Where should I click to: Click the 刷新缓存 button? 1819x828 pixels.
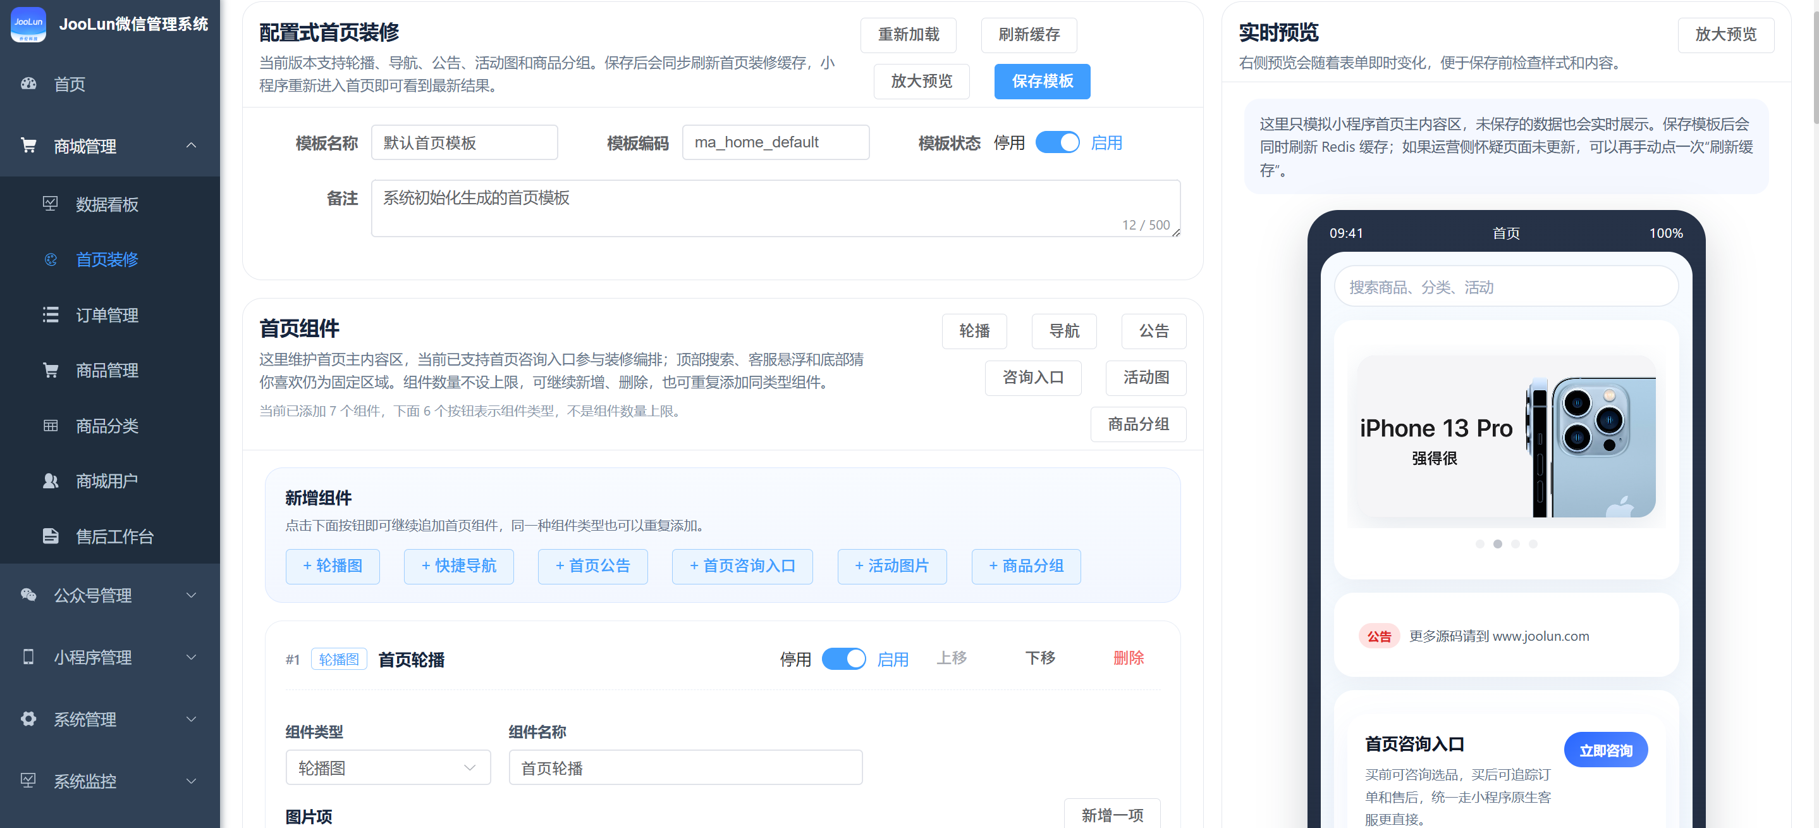(x=1029, y=35)
